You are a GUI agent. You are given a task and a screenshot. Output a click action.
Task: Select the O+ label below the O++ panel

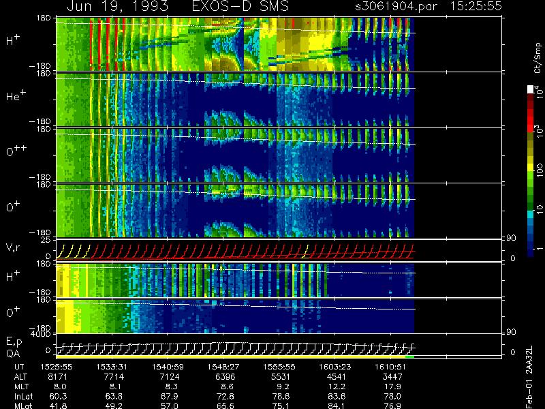pyautogui.click(x=13, y=207)
